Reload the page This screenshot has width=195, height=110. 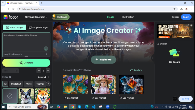[x=13, y=9]
